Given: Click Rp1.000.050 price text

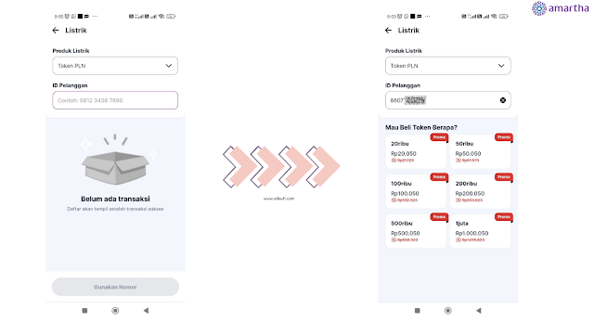Looking at the screenshot, I should click(471, 233).
